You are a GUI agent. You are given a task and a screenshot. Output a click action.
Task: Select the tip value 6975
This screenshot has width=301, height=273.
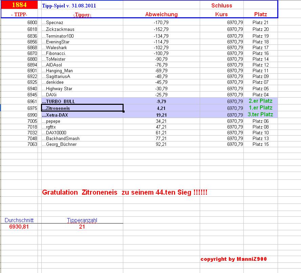32,108
